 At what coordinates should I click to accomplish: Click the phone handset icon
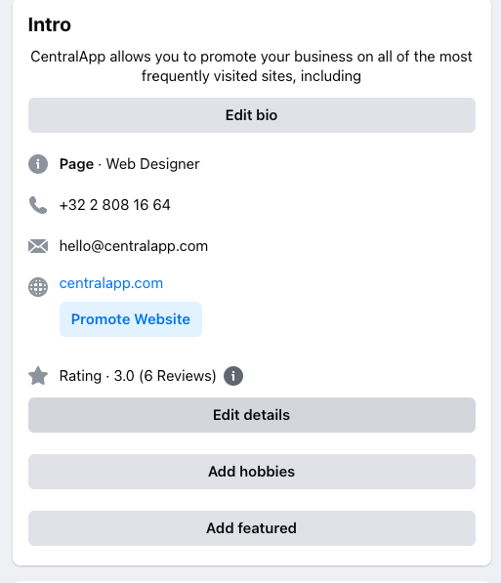click(38, 205)
